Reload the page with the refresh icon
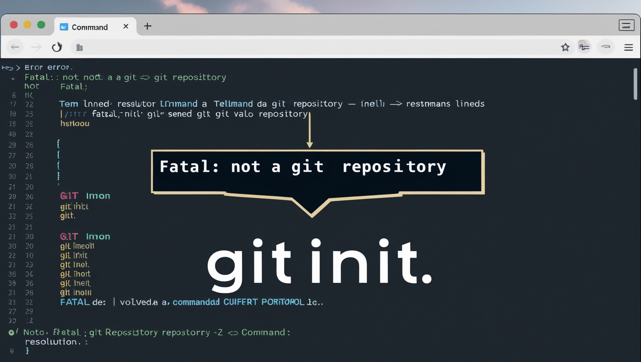Viewport: 641px width, 362px height. pyautogui.click(x=57, y=47)
